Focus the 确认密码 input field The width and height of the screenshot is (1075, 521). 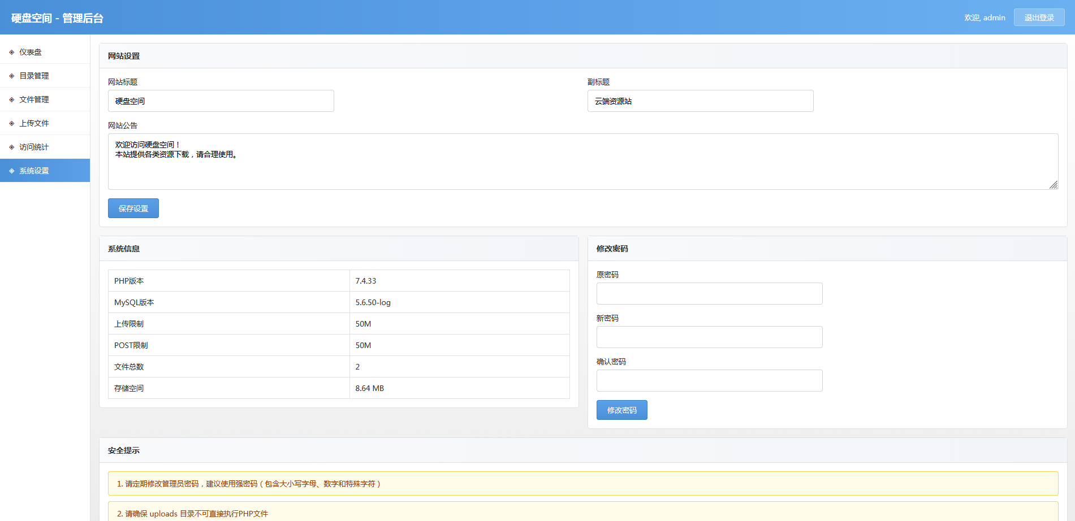[709, 381]
